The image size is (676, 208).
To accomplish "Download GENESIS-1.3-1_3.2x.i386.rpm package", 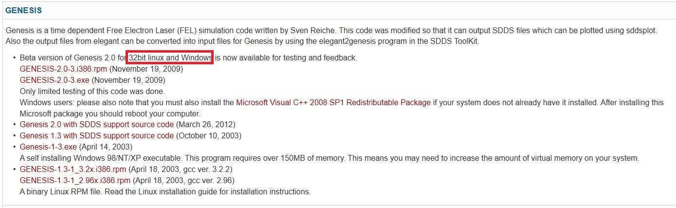I will (73, 170).
